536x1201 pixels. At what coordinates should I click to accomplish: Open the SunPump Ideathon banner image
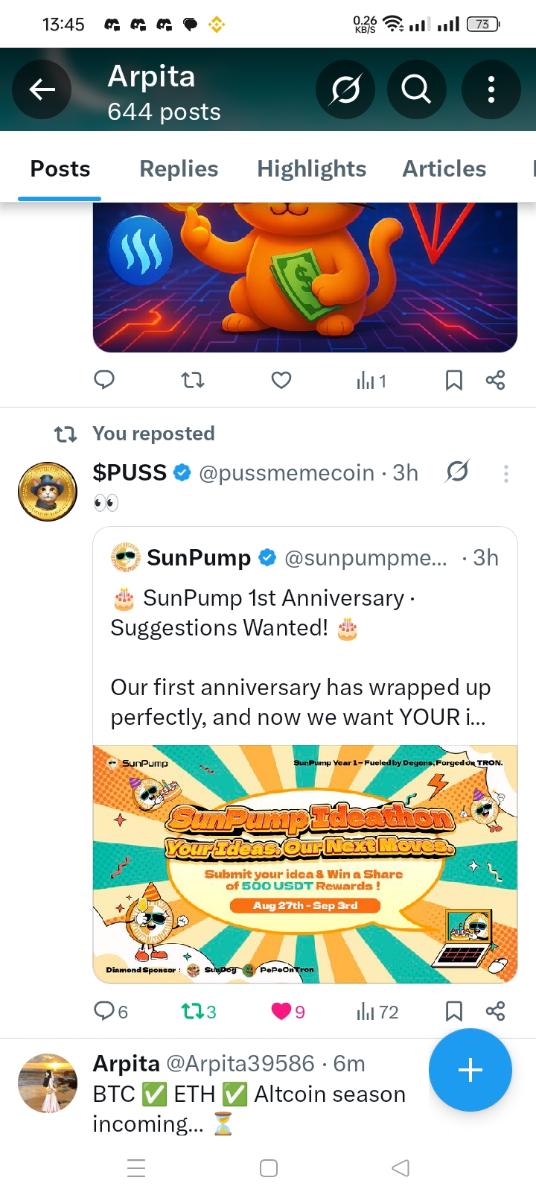[305, 864]
